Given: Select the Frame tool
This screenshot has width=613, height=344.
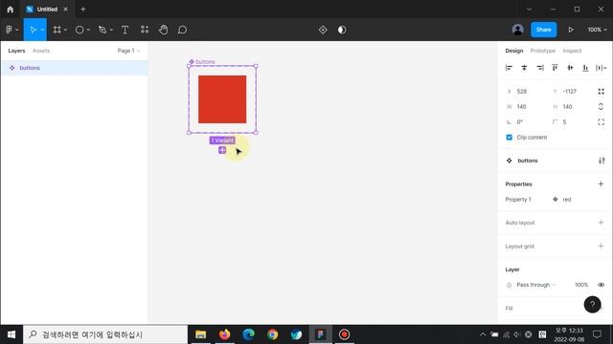Looking at the screenshot, I should (x=57, y=30).
